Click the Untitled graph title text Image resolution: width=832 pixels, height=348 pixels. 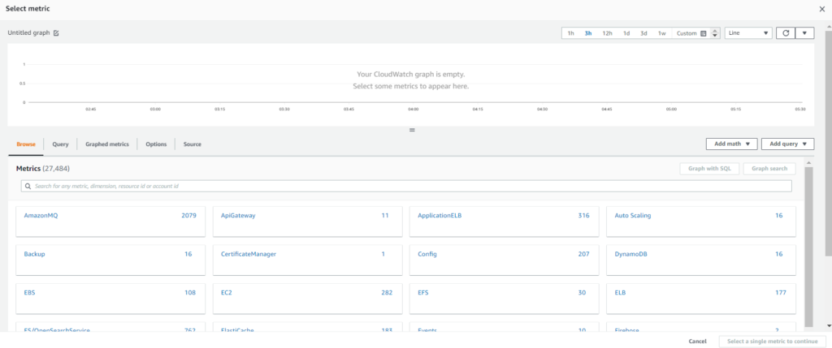coord(28,32)
